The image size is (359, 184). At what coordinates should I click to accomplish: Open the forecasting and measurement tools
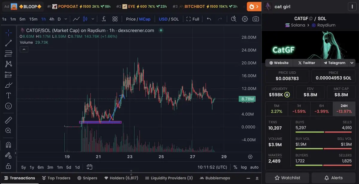coord(8,75)
